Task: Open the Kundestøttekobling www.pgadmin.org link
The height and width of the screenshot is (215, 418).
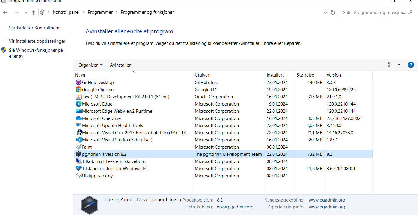Action: tap(327, 200)
